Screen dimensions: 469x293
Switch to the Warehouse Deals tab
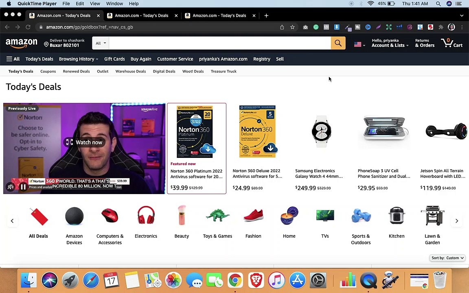click(x=131, y=71)
